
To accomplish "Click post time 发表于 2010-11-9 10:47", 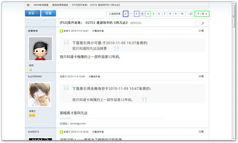I will pyautogui.click(x=76, y=31).
